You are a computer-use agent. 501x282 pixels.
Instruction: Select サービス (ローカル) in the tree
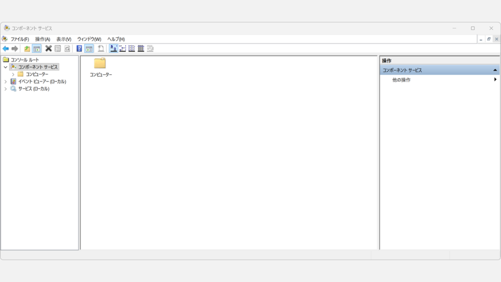point(33,89)
